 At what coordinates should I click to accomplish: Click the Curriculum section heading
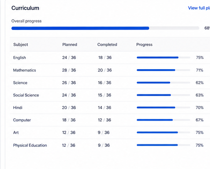tap(25, 8)
